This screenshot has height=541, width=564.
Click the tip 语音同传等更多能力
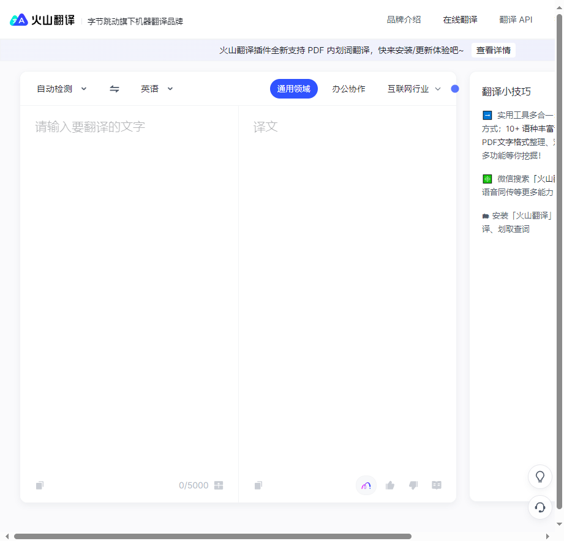click(x=517, y=192)
